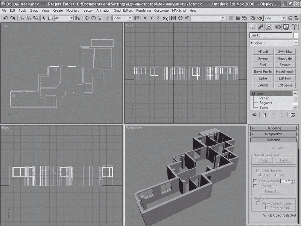
Task: Open the Modifiers menu
Action: (73, 11)
